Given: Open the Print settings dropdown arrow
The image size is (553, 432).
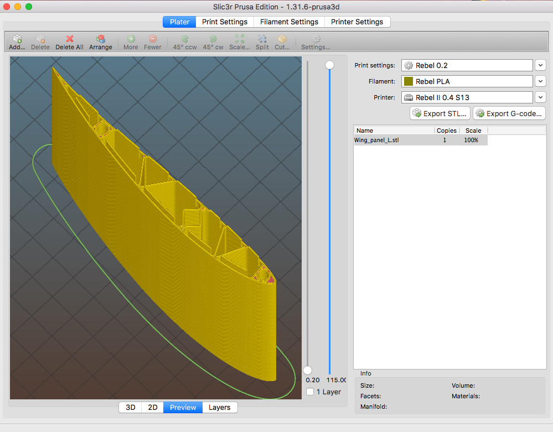Looking at the screenshot, I should pyautogui.click(x=541, y=65).
